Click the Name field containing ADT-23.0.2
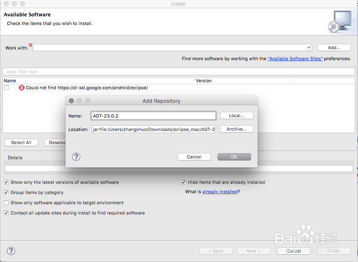The image size is (358, 262). (154, 116)
